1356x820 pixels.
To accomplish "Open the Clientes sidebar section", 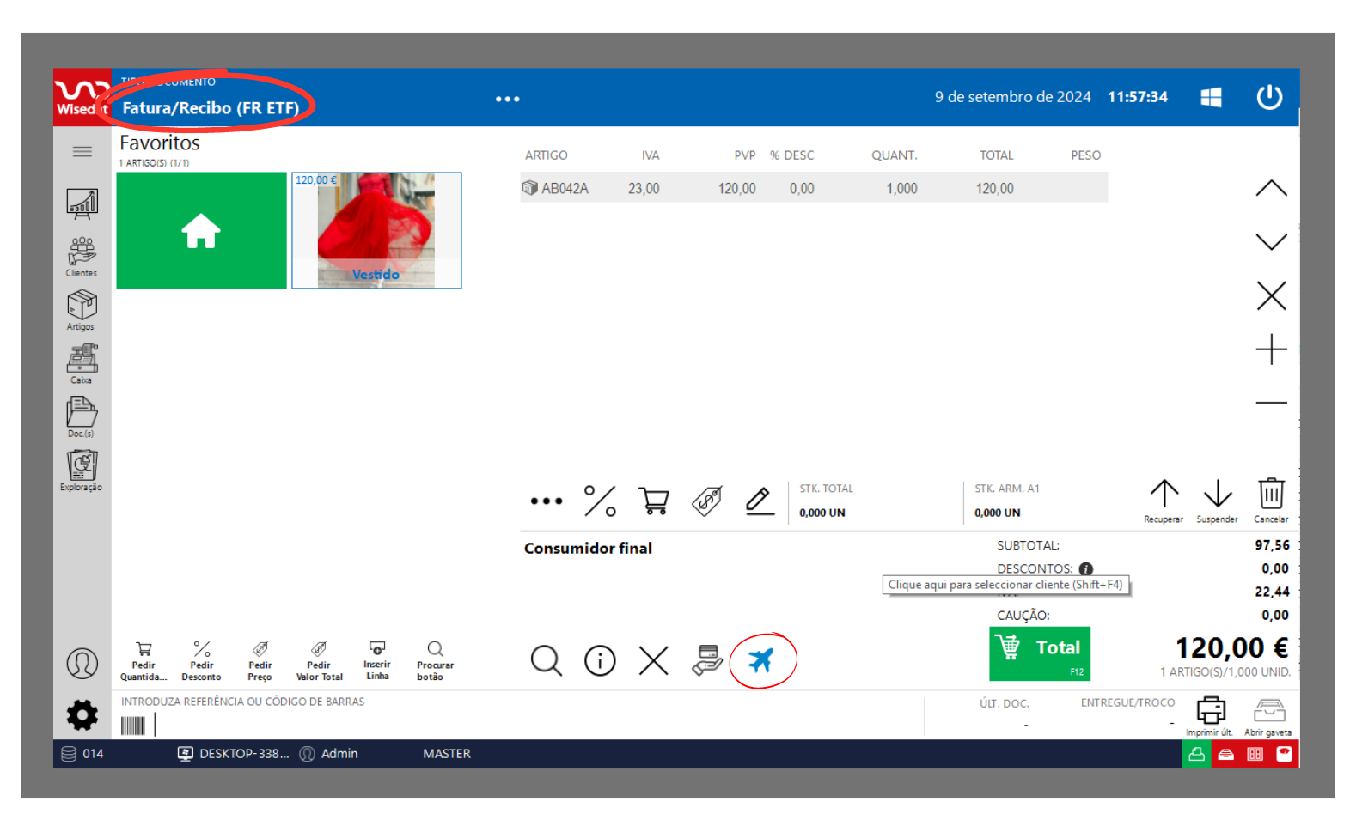I will (82, 256).
